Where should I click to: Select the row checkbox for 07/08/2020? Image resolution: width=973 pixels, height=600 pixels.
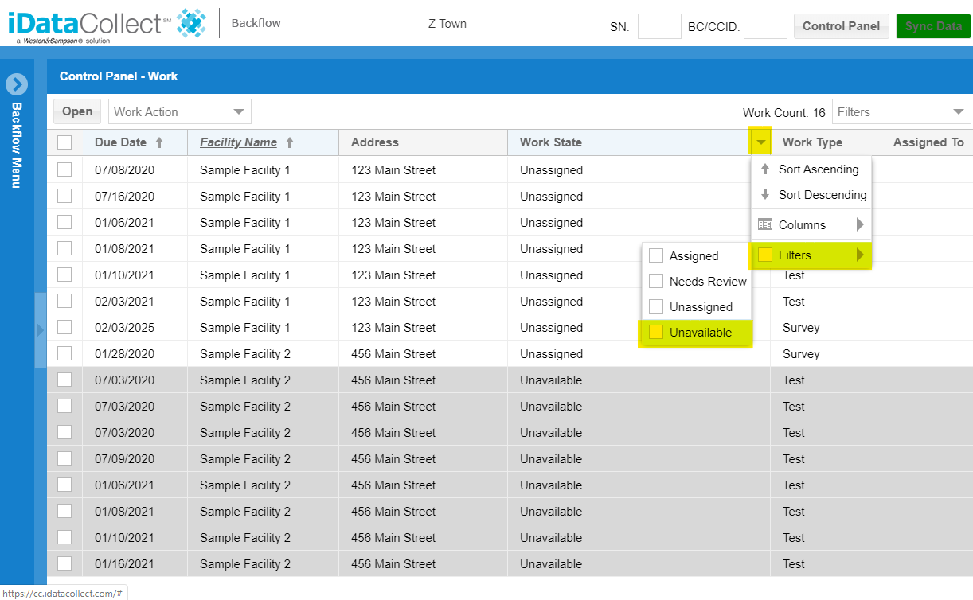click(x=64, y=169)
